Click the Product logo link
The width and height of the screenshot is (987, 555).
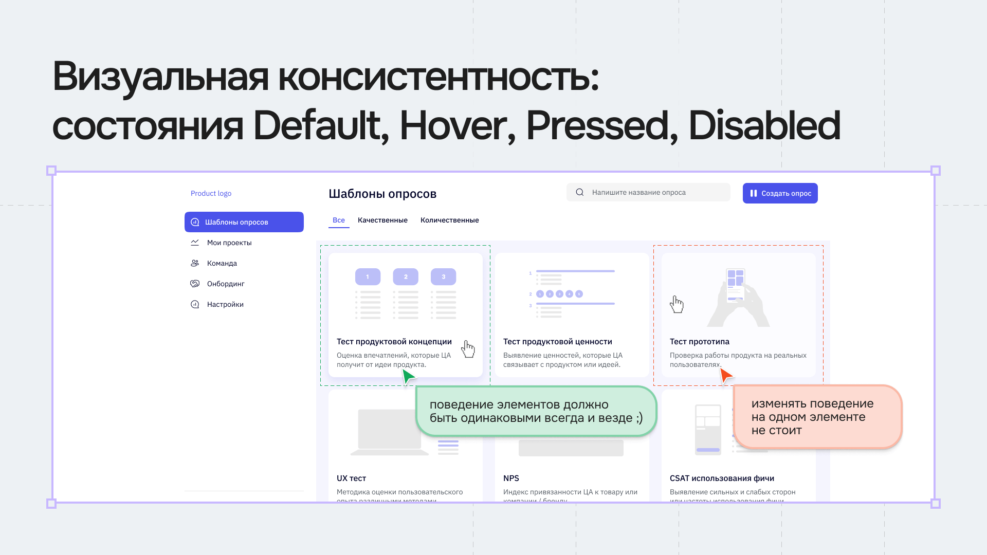tap(211, 193)
